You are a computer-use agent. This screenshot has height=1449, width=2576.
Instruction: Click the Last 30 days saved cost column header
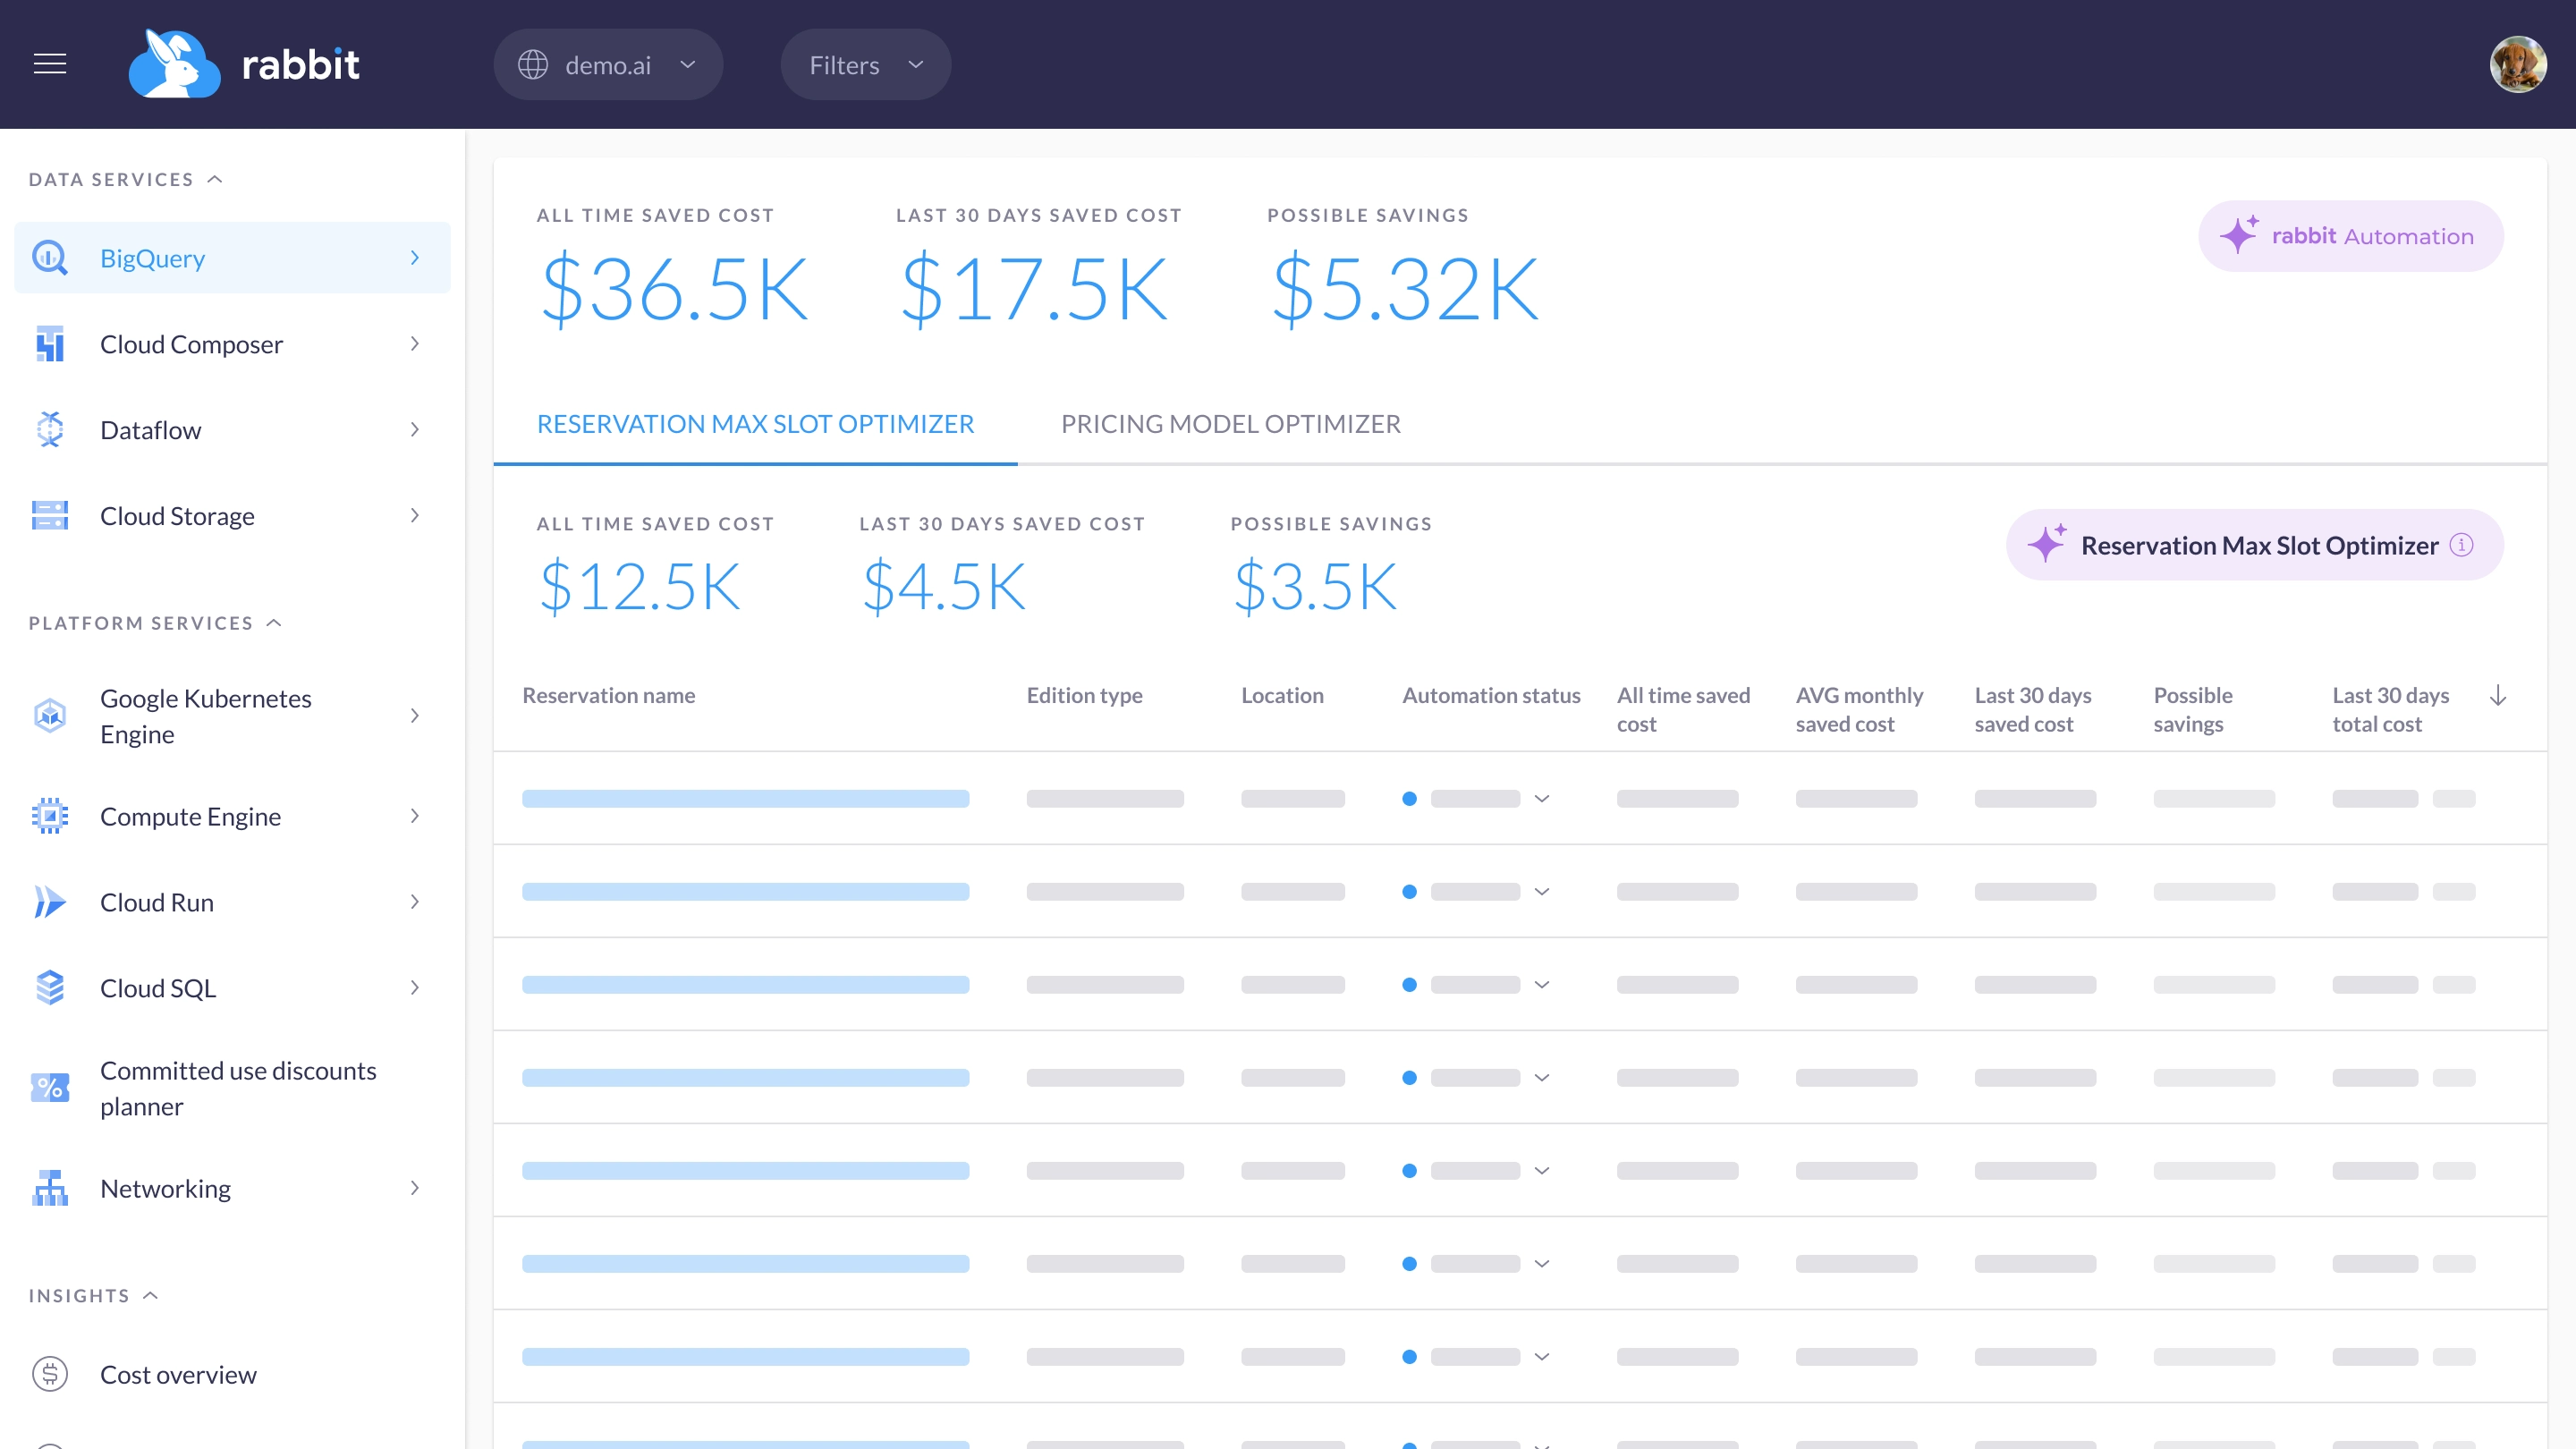coord(2033,709)
